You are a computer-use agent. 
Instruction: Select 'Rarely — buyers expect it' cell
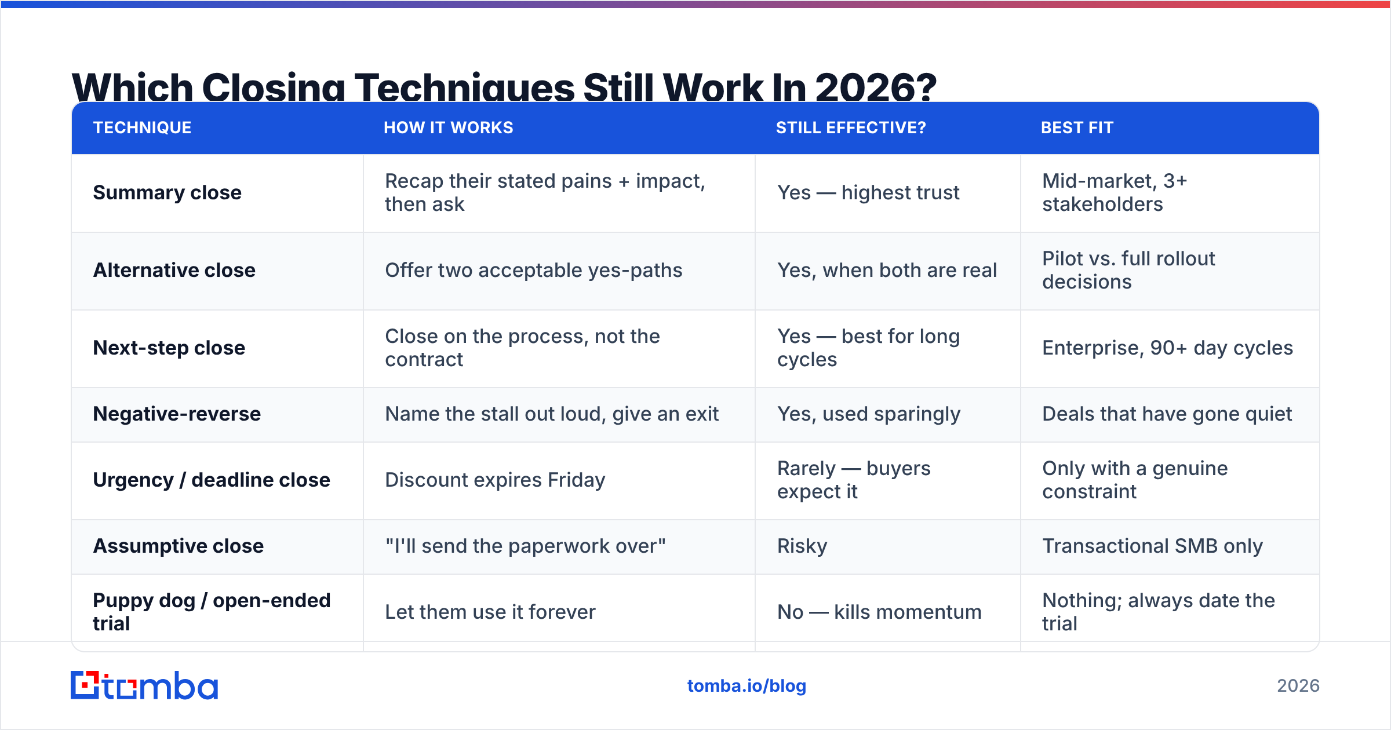pyautogui.click(x=888, y=480)
